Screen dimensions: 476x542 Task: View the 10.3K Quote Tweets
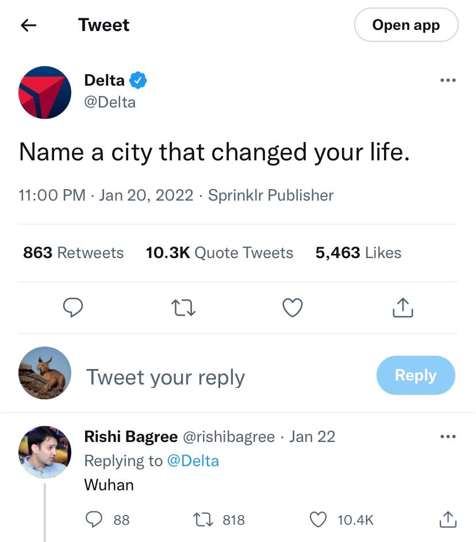point(219,253)
